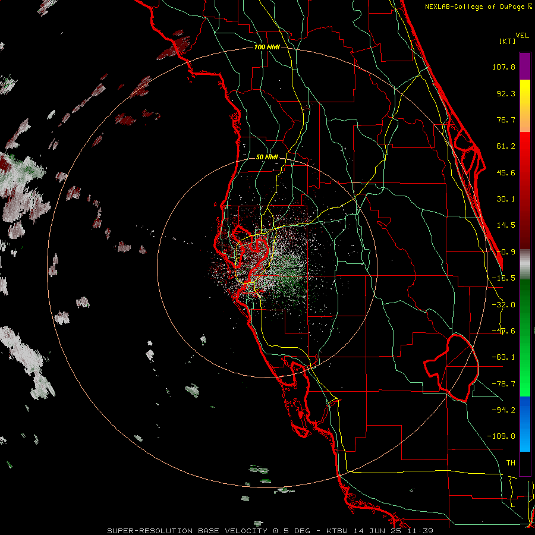Click the -47.6 velocity scale value
The image size is (535, 535).
point(503,331)
